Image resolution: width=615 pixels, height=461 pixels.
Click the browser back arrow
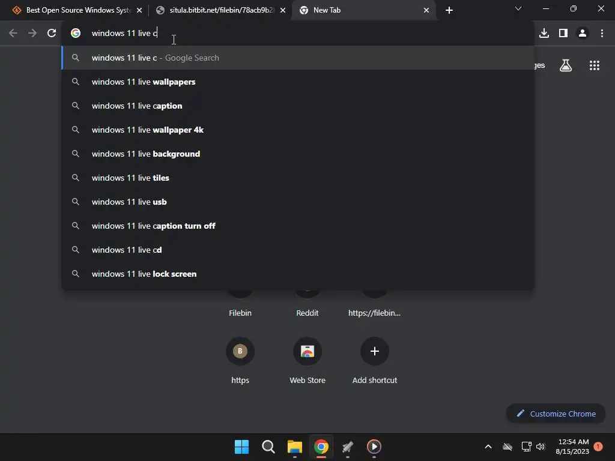click(13, 33)
